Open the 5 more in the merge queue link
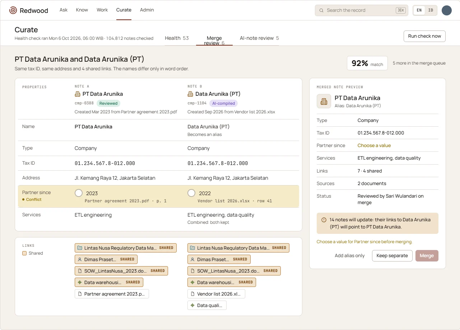 pos(419,63)
